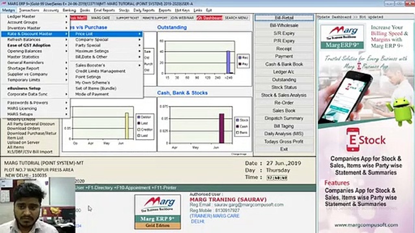Click the Bill-Wholesale button
The image size is (415, 233).
point(284,25)
